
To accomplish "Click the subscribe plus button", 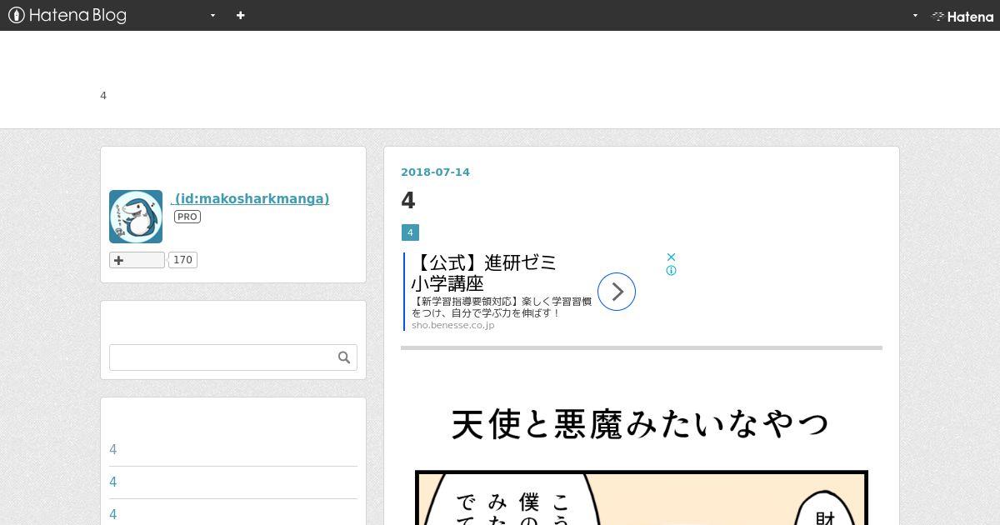I will point(137,260).
